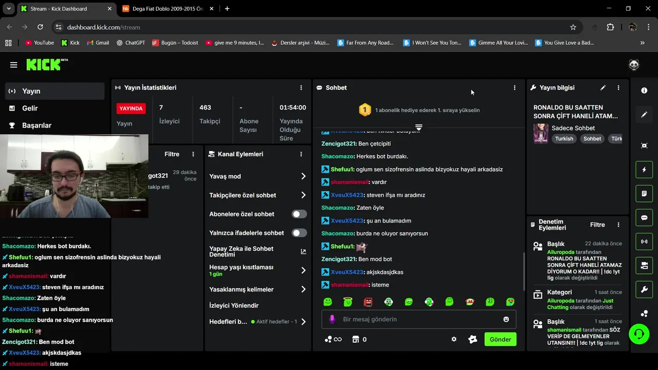The height and width of the screenshot is (370, 658).
Task: Open the YouTube bookmark
Action: coord(40,43)
